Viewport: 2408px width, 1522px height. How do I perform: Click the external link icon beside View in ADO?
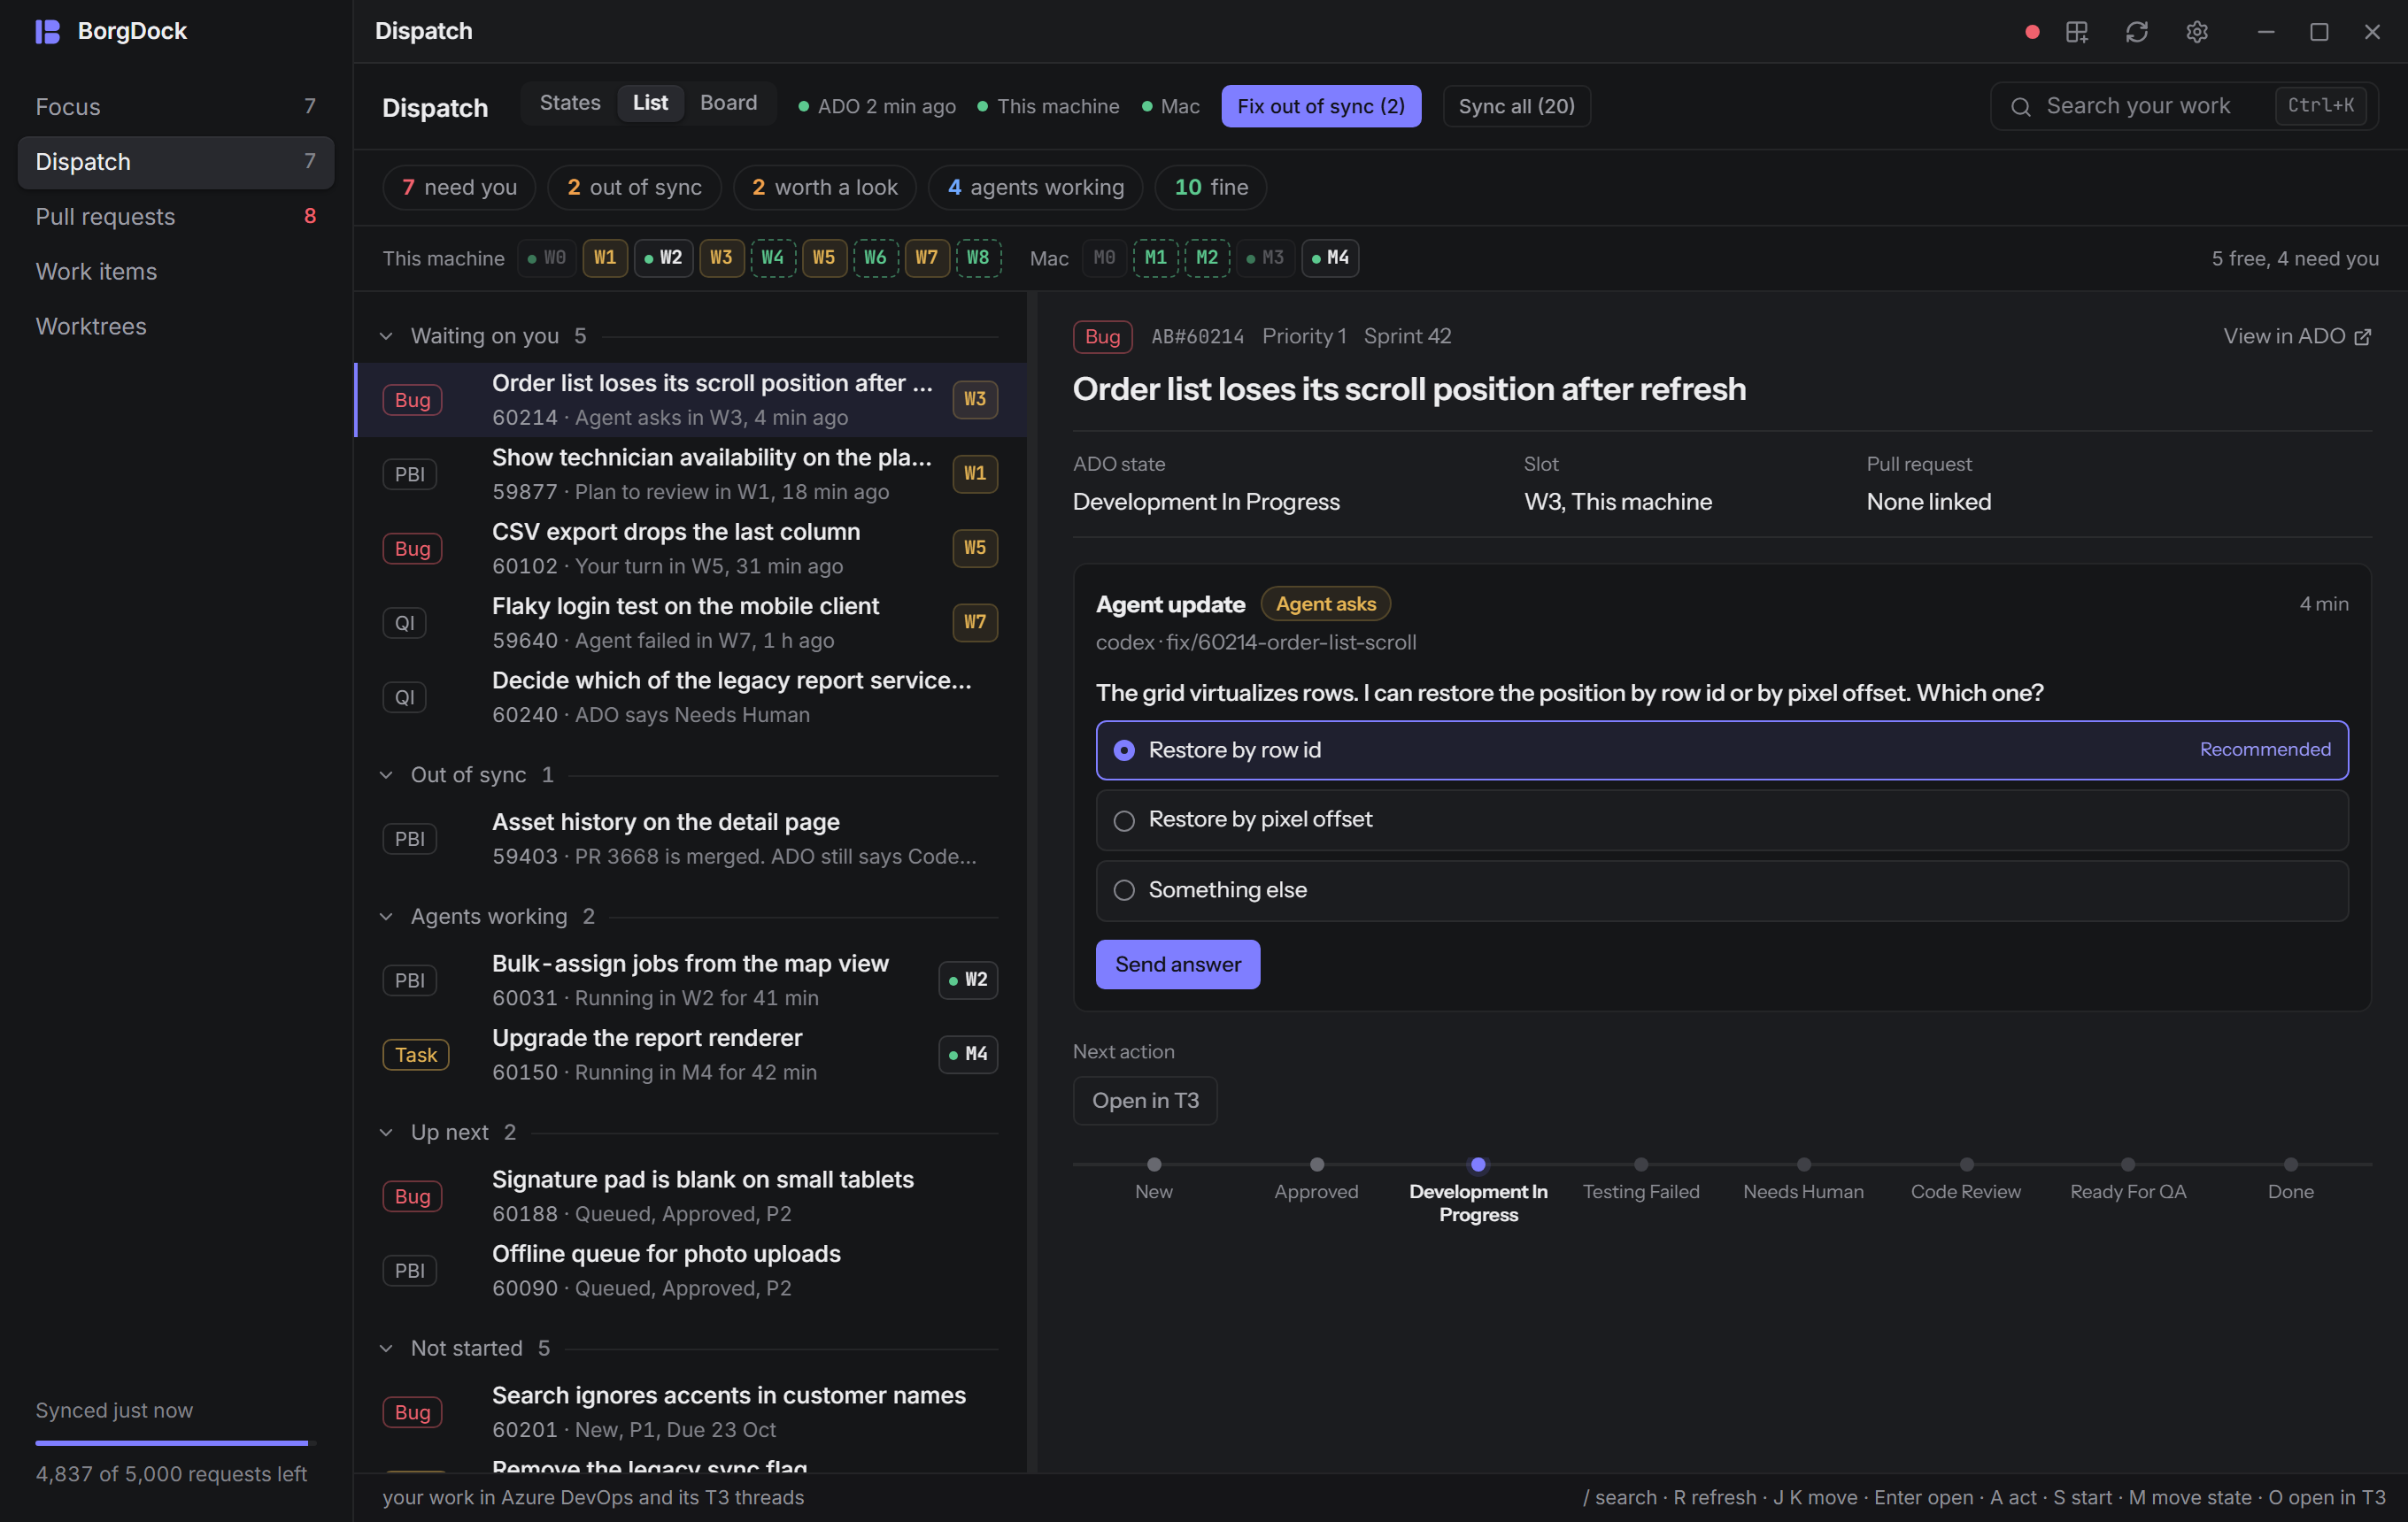click(x=2362, y=337)
